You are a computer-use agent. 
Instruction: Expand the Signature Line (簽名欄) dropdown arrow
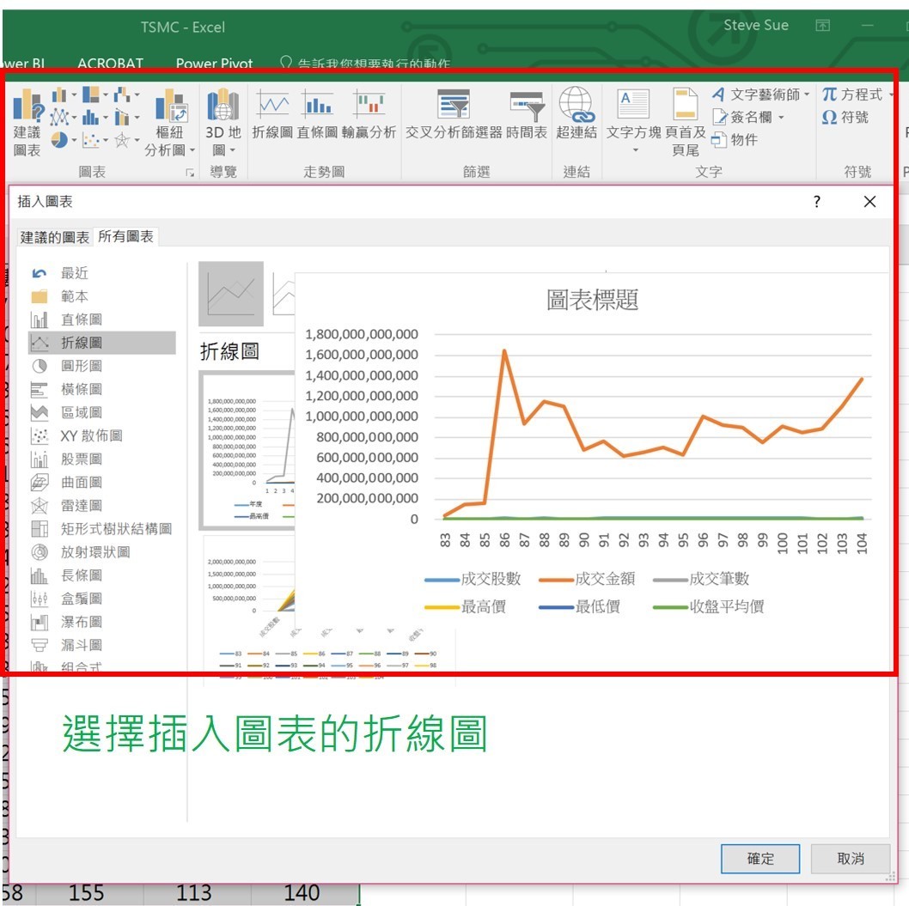tap(781, 117)
